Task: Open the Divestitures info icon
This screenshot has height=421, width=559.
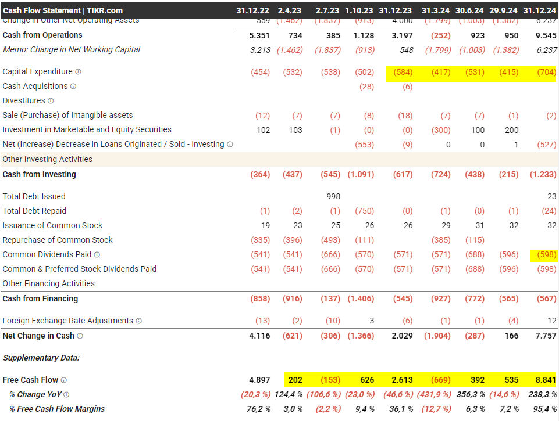Action: click(51, 101)
